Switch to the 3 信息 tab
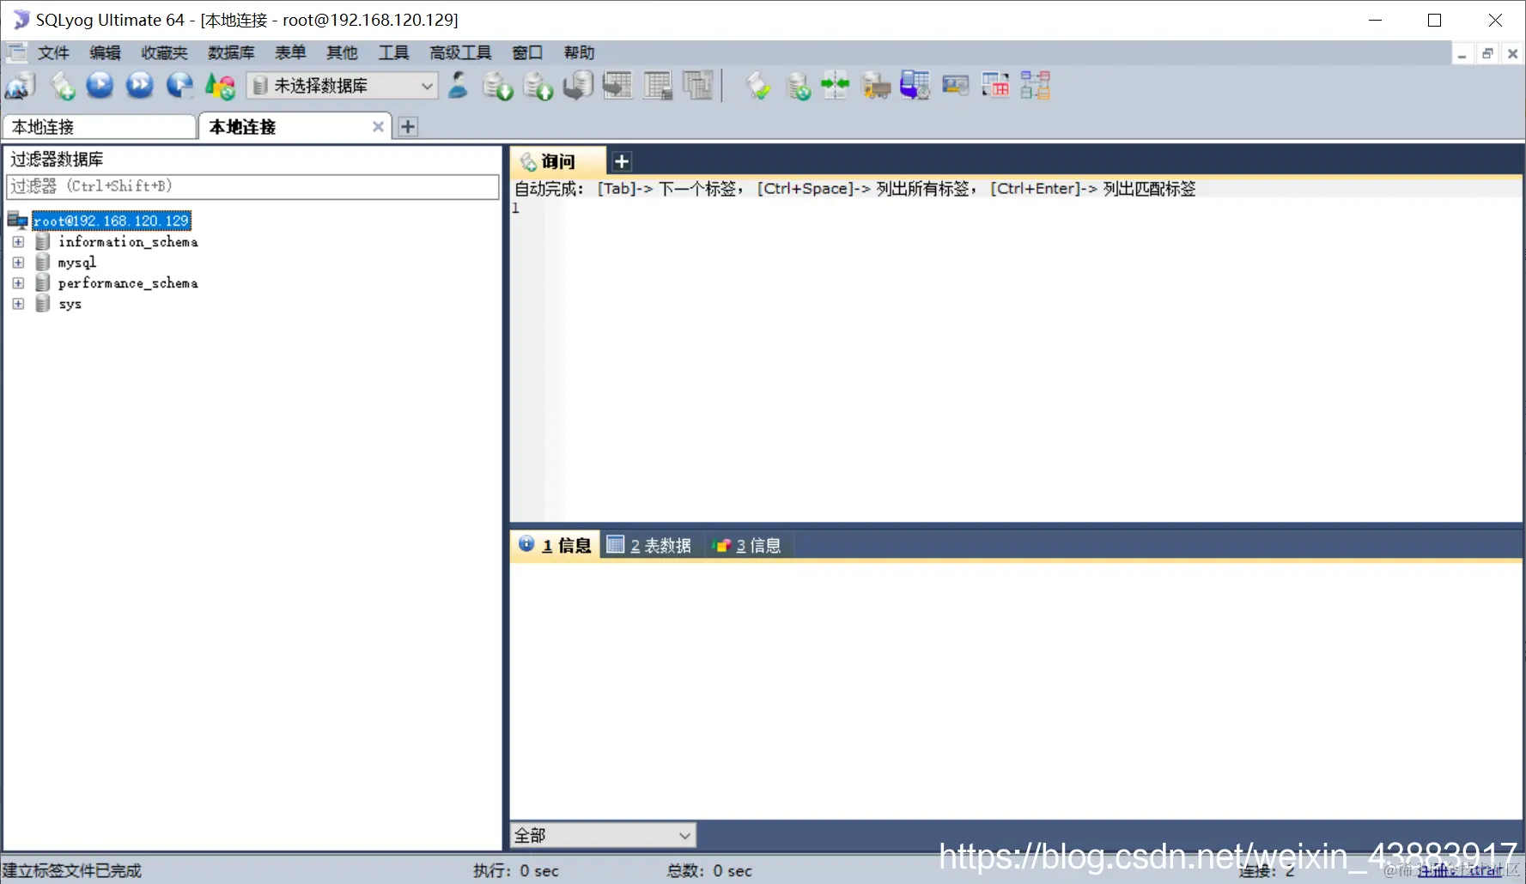Screen dimensions: 1526x884 747,545
